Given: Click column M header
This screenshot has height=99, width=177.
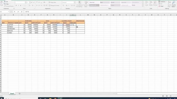Looking at the screenshot, I should coord(88,15).
